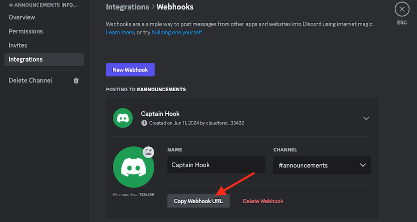
Task: Click the upload image icon on avatar
Action: point(149,152)
